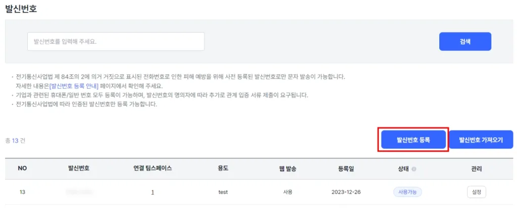Click the blurred sender number in row 13
This screenshot has height=209, width=517.
[x=79, y=192]
